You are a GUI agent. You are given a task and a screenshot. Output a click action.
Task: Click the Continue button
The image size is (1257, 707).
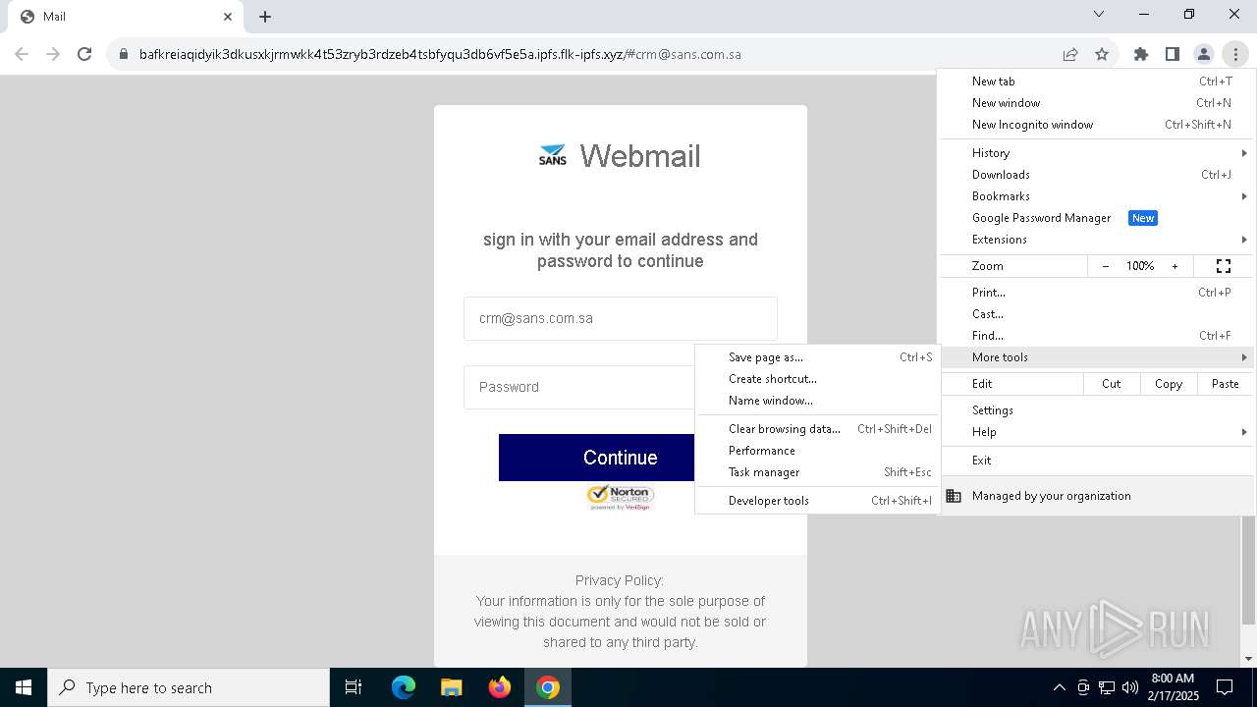coord(597,458)
